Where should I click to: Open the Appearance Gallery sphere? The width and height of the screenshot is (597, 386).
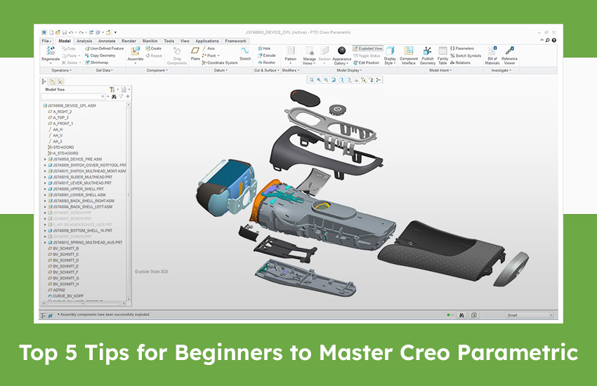pos(341,51)
